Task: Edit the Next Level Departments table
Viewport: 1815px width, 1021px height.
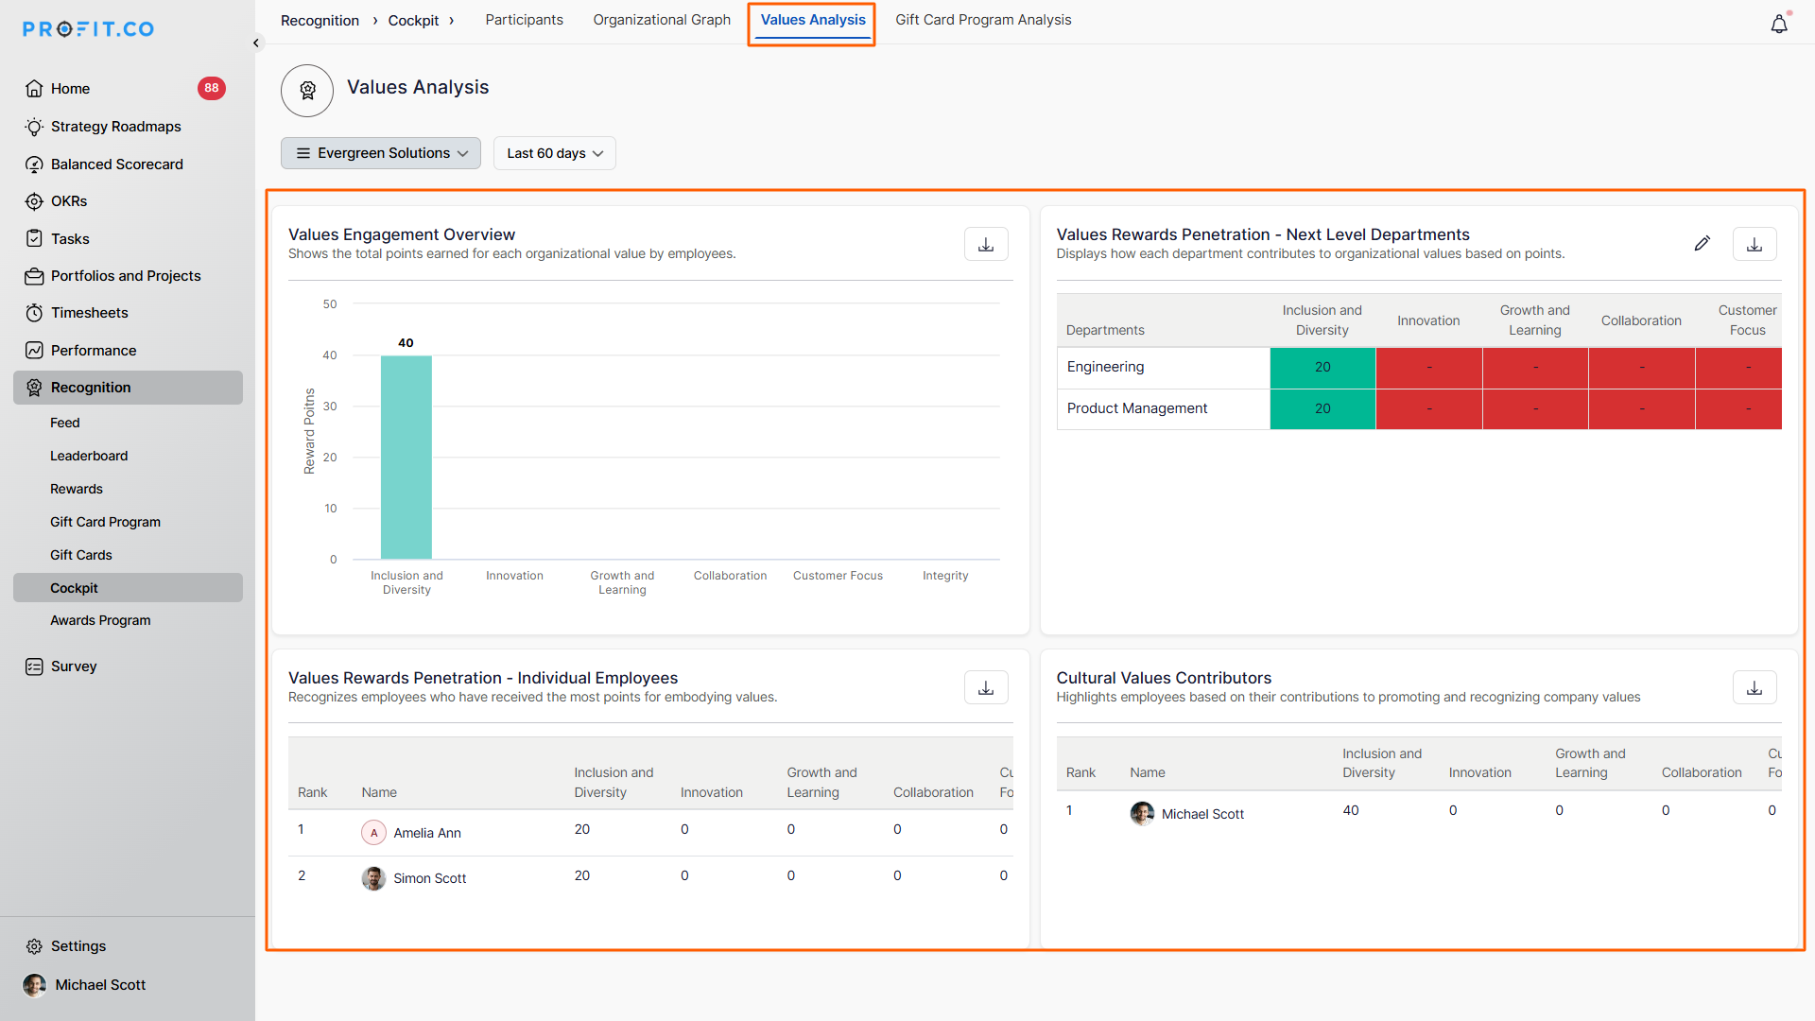Action: (1702, 244)
